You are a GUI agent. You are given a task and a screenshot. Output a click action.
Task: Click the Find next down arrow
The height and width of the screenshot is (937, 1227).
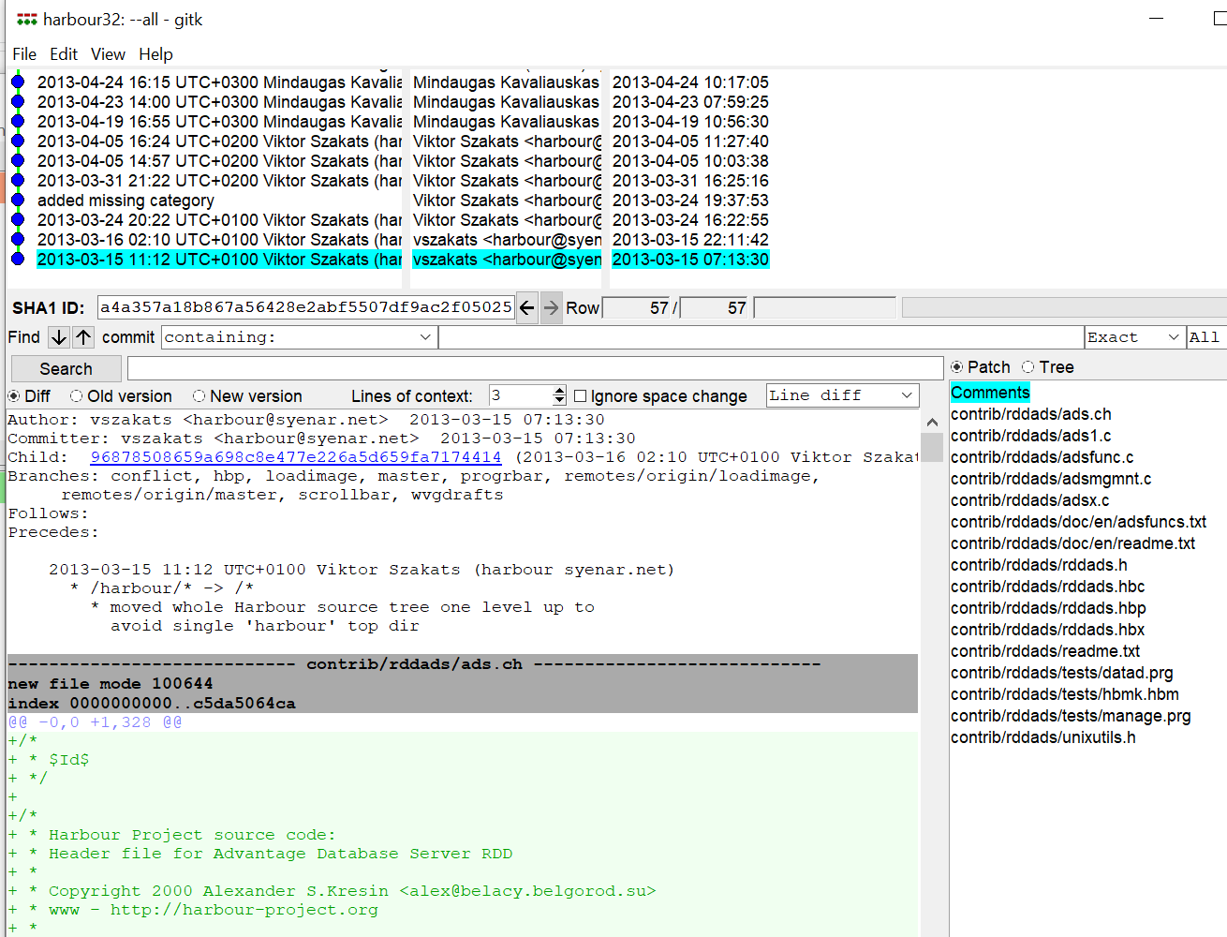(58, 337)
